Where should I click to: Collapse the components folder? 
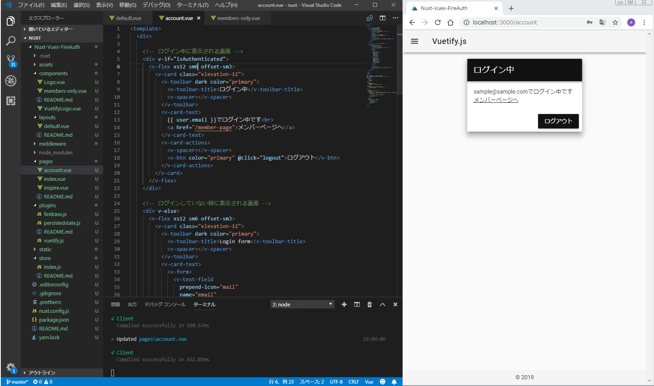[53, 74]
